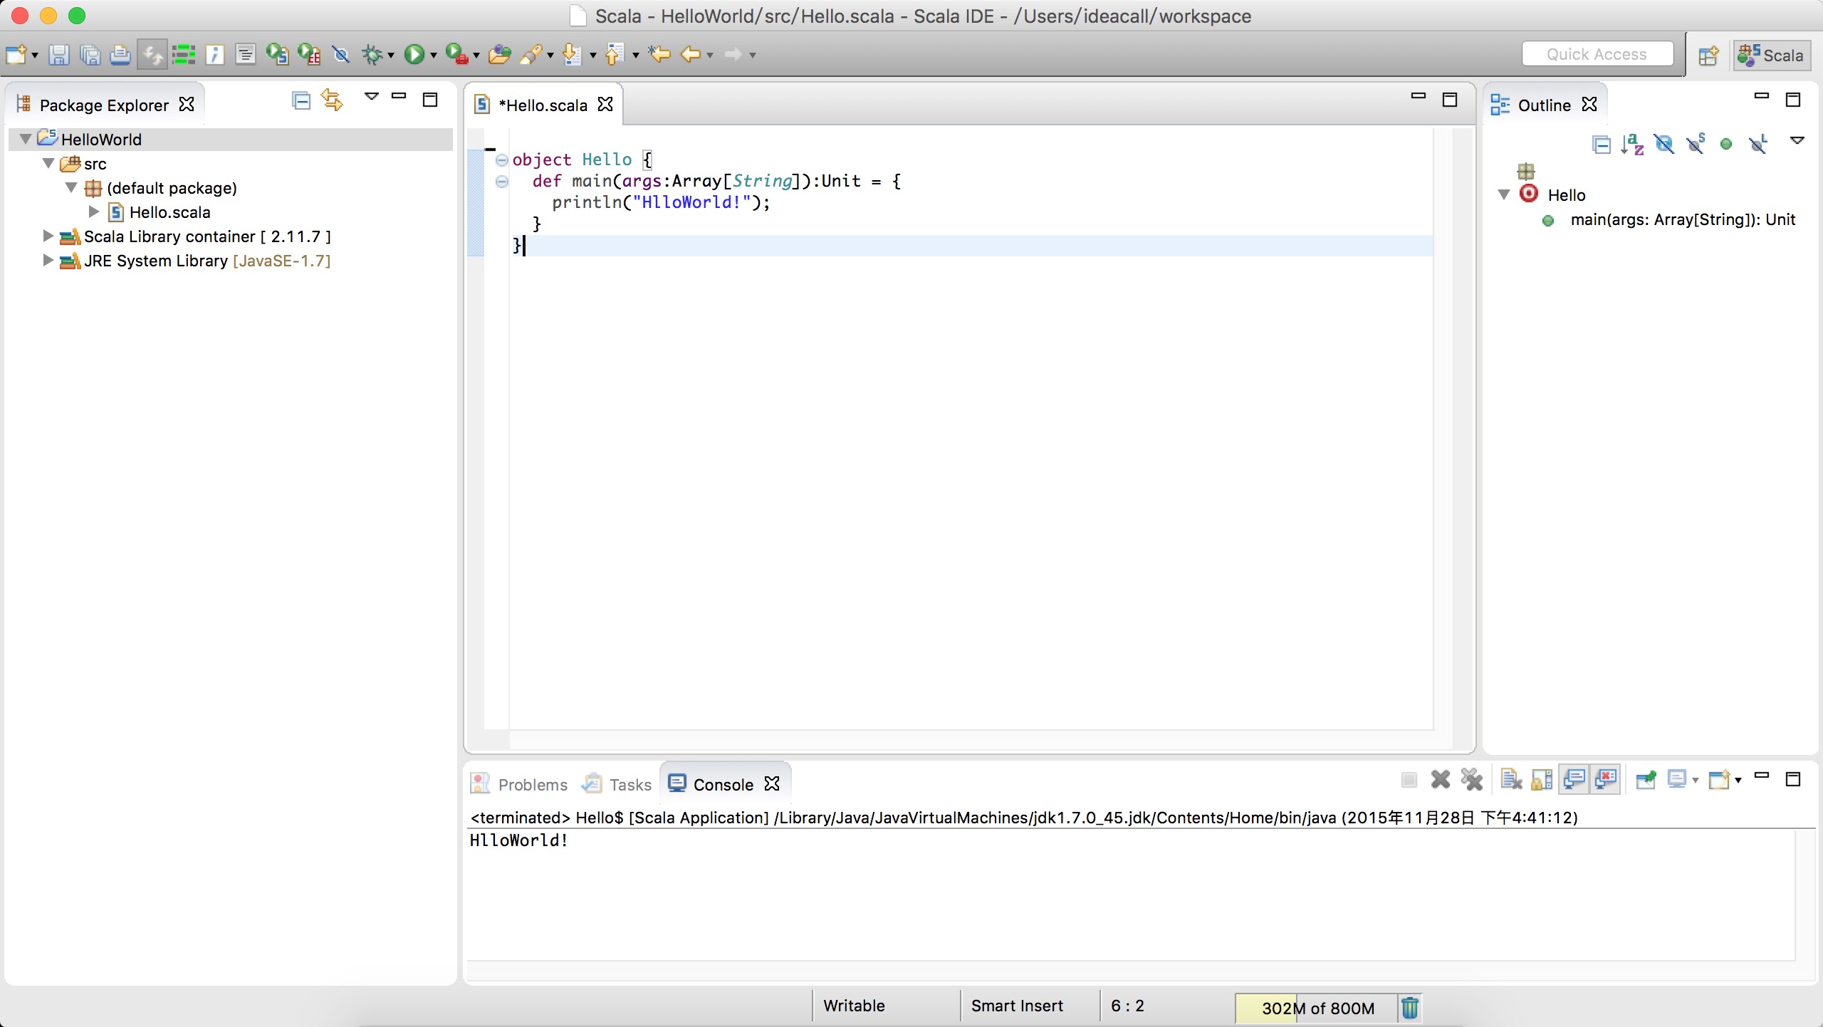Screen dimensions: 1823x1027
Task: Collapse All in Package Explorer
Action: (301, 100)
